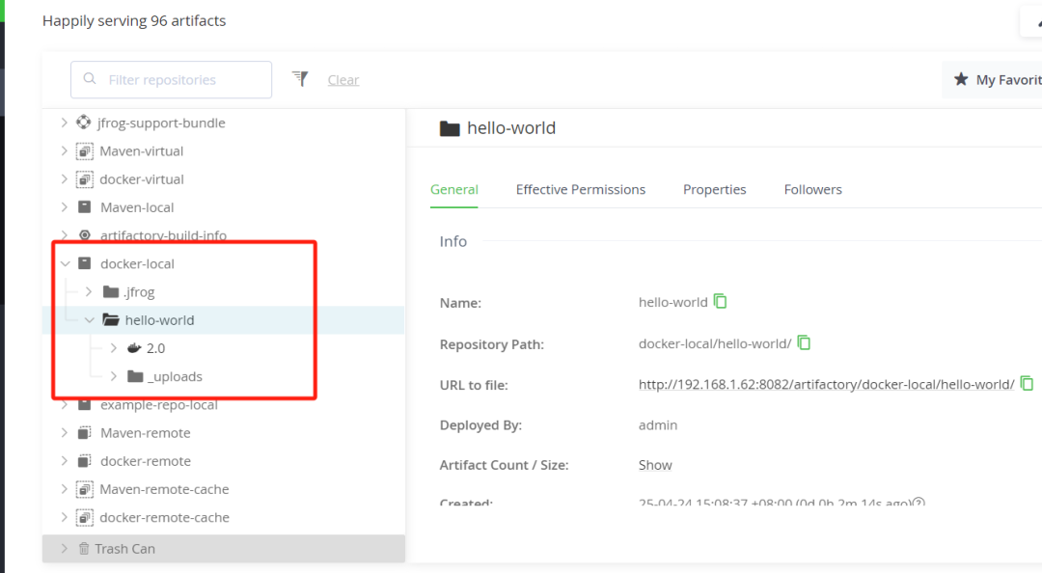
Task: Expand the docker-remote repository
Action: tap(64, 460)
